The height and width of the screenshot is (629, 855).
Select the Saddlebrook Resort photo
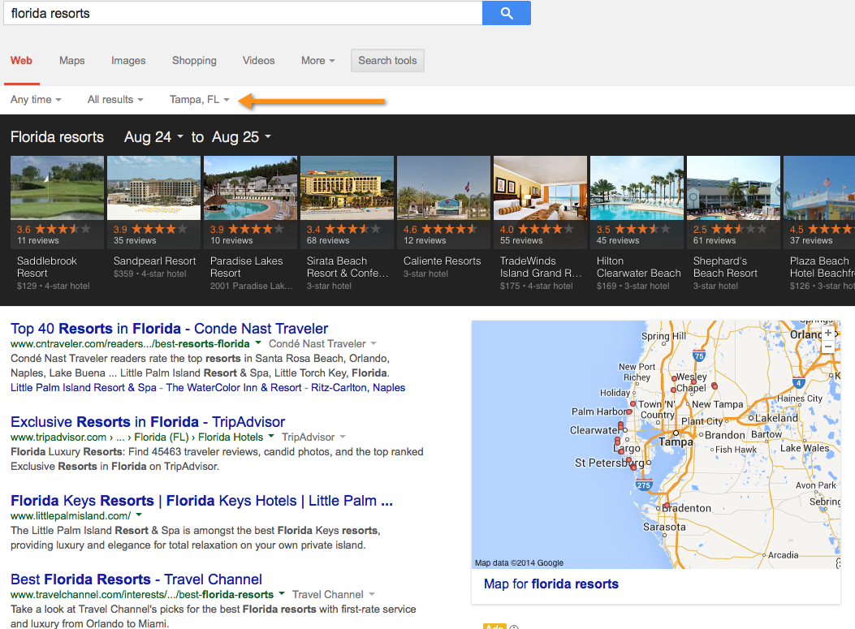point(57,187)
